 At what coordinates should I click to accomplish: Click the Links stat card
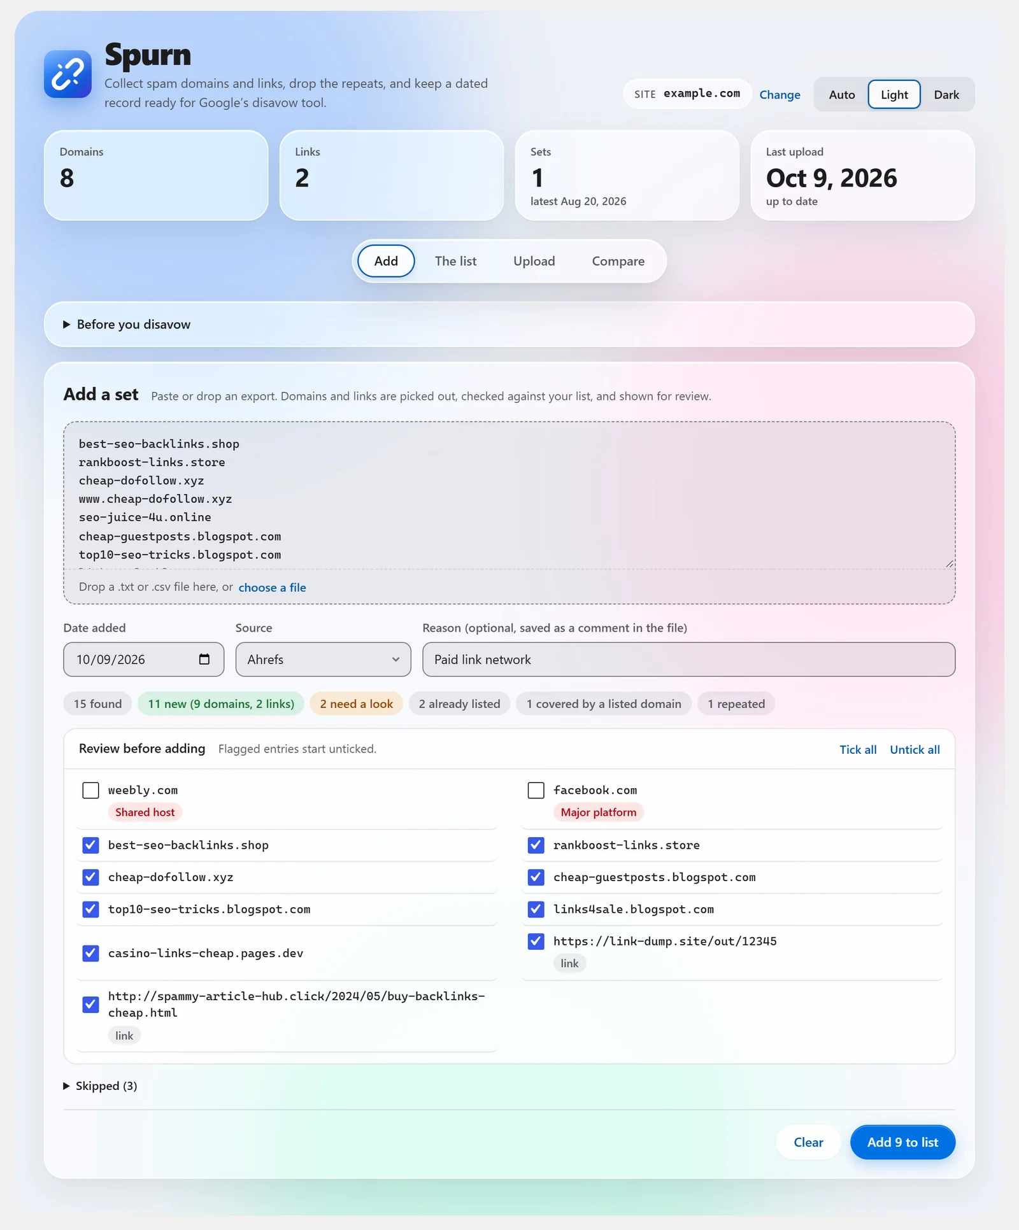pos(392,176)
